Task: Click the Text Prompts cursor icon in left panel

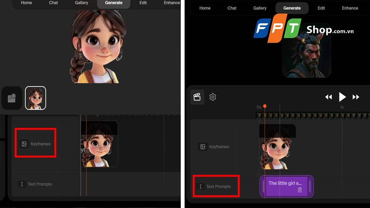Action: click(x=22, y=184)
